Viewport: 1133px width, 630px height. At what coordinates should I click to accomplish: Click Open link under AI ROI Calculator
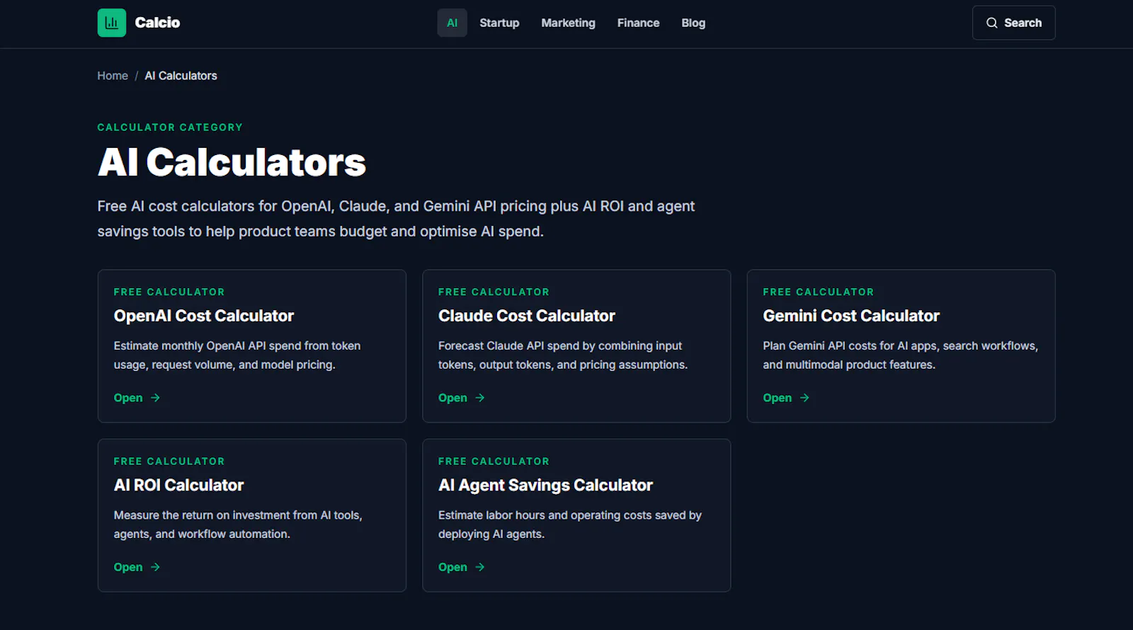137,567
